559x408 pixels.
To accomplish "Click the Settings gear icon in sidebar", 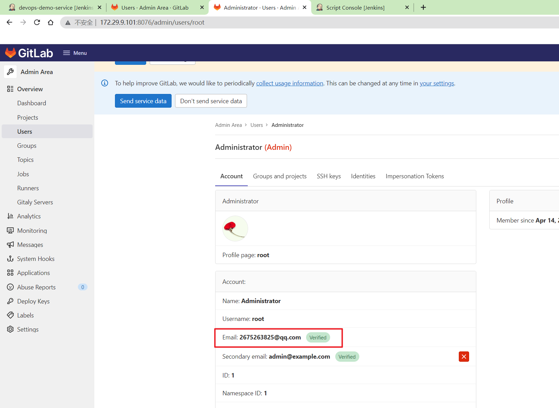I will point(10,329).
